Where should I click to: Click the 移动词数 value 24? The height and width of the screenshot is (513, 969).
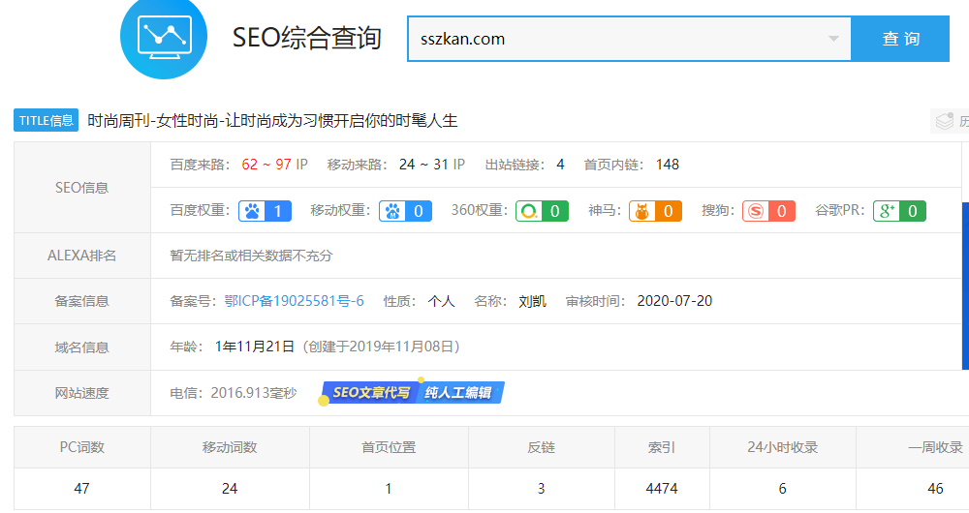click(230, 489)
